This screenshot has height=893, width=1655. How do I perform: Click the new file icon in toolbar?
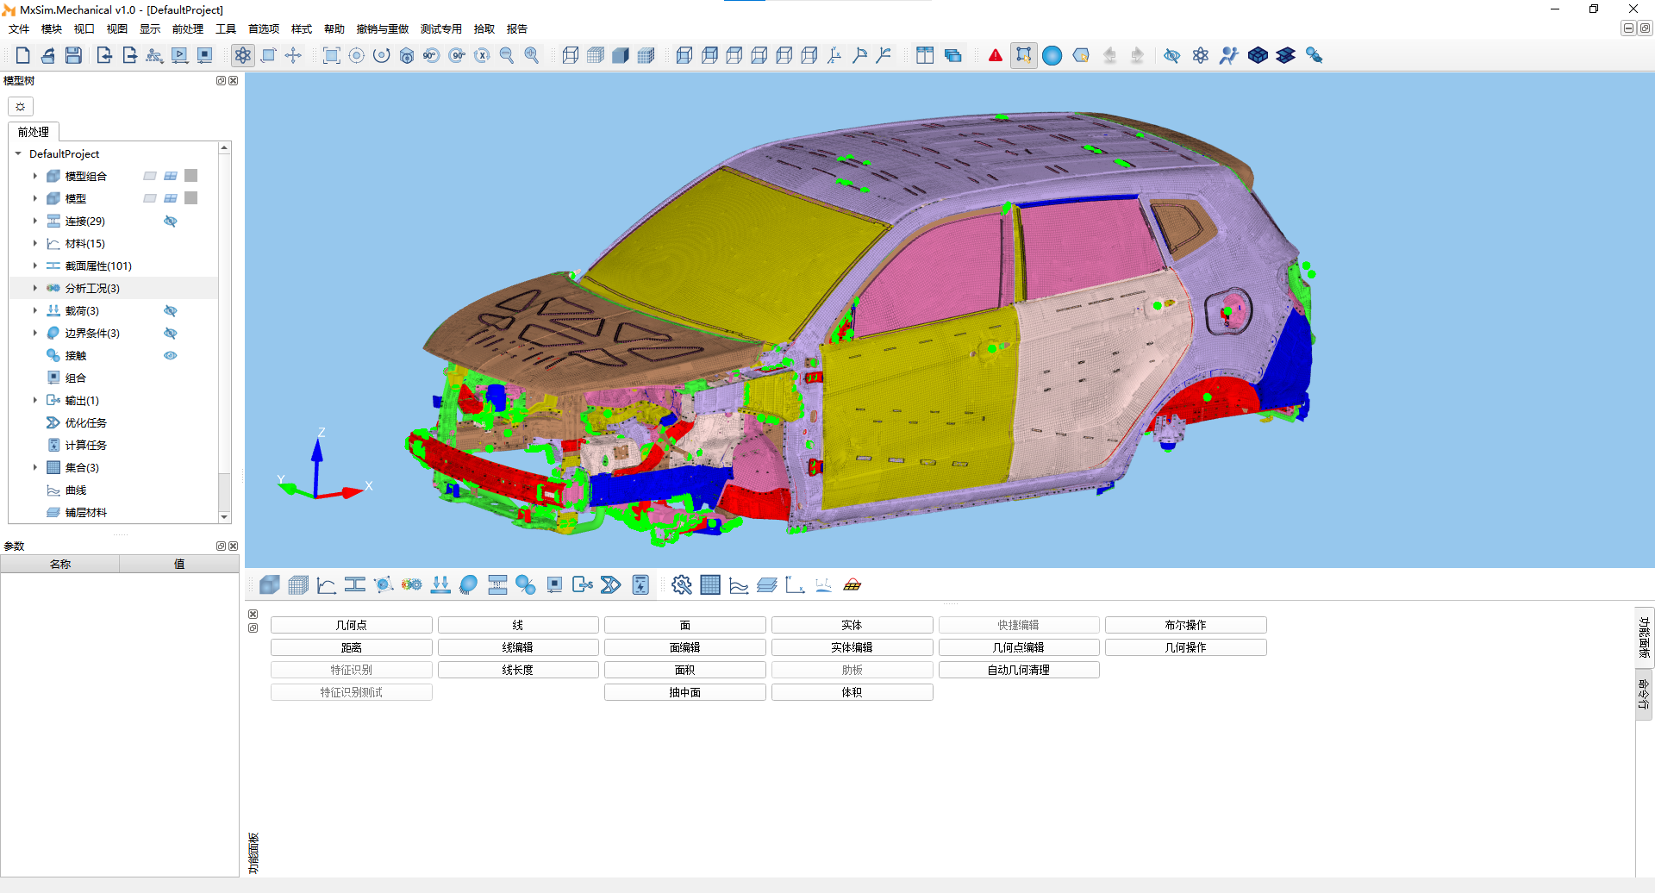[23, 56]
